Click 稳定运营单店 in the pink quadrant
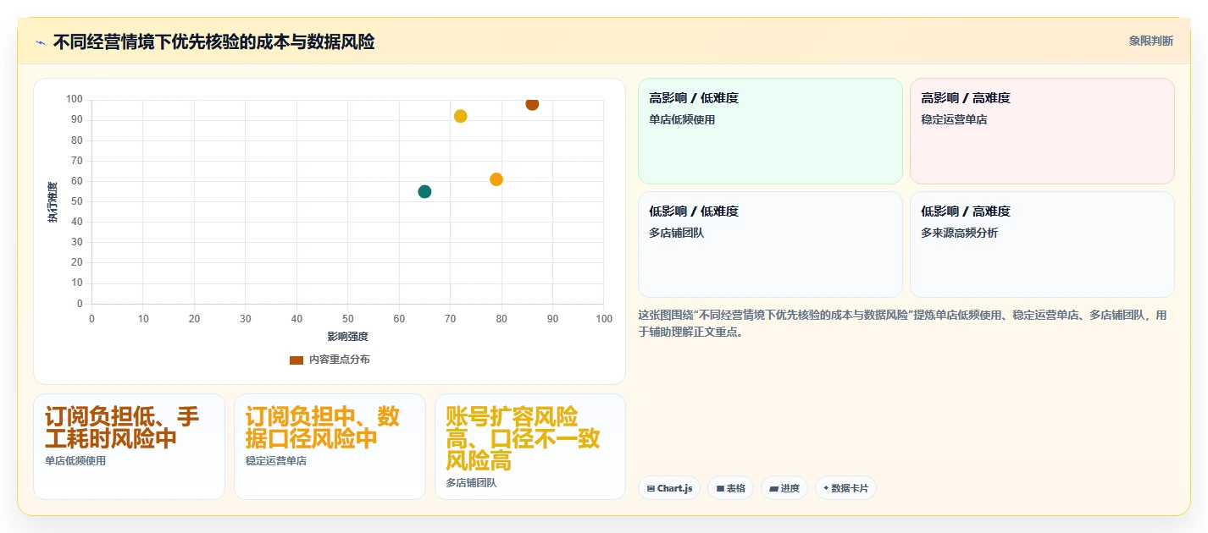Viewport: 1208px width, 533px height. click(x=954, y=120)
